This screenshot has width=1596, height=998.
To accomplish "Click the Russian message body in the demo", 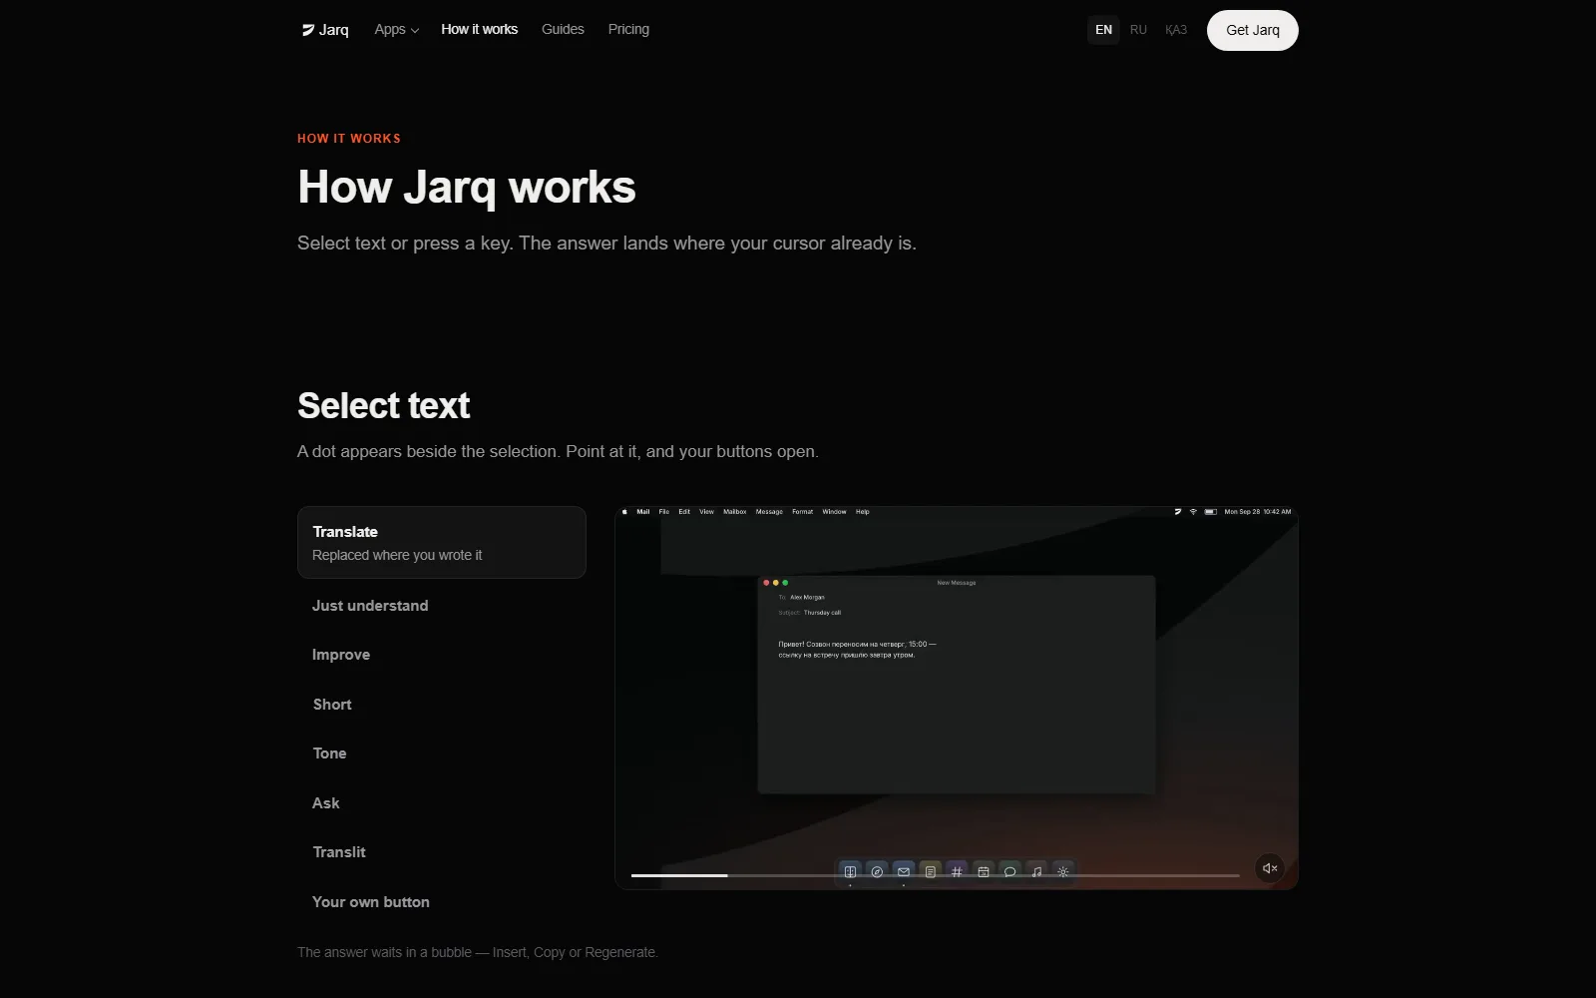I will [x=857, y=650].
